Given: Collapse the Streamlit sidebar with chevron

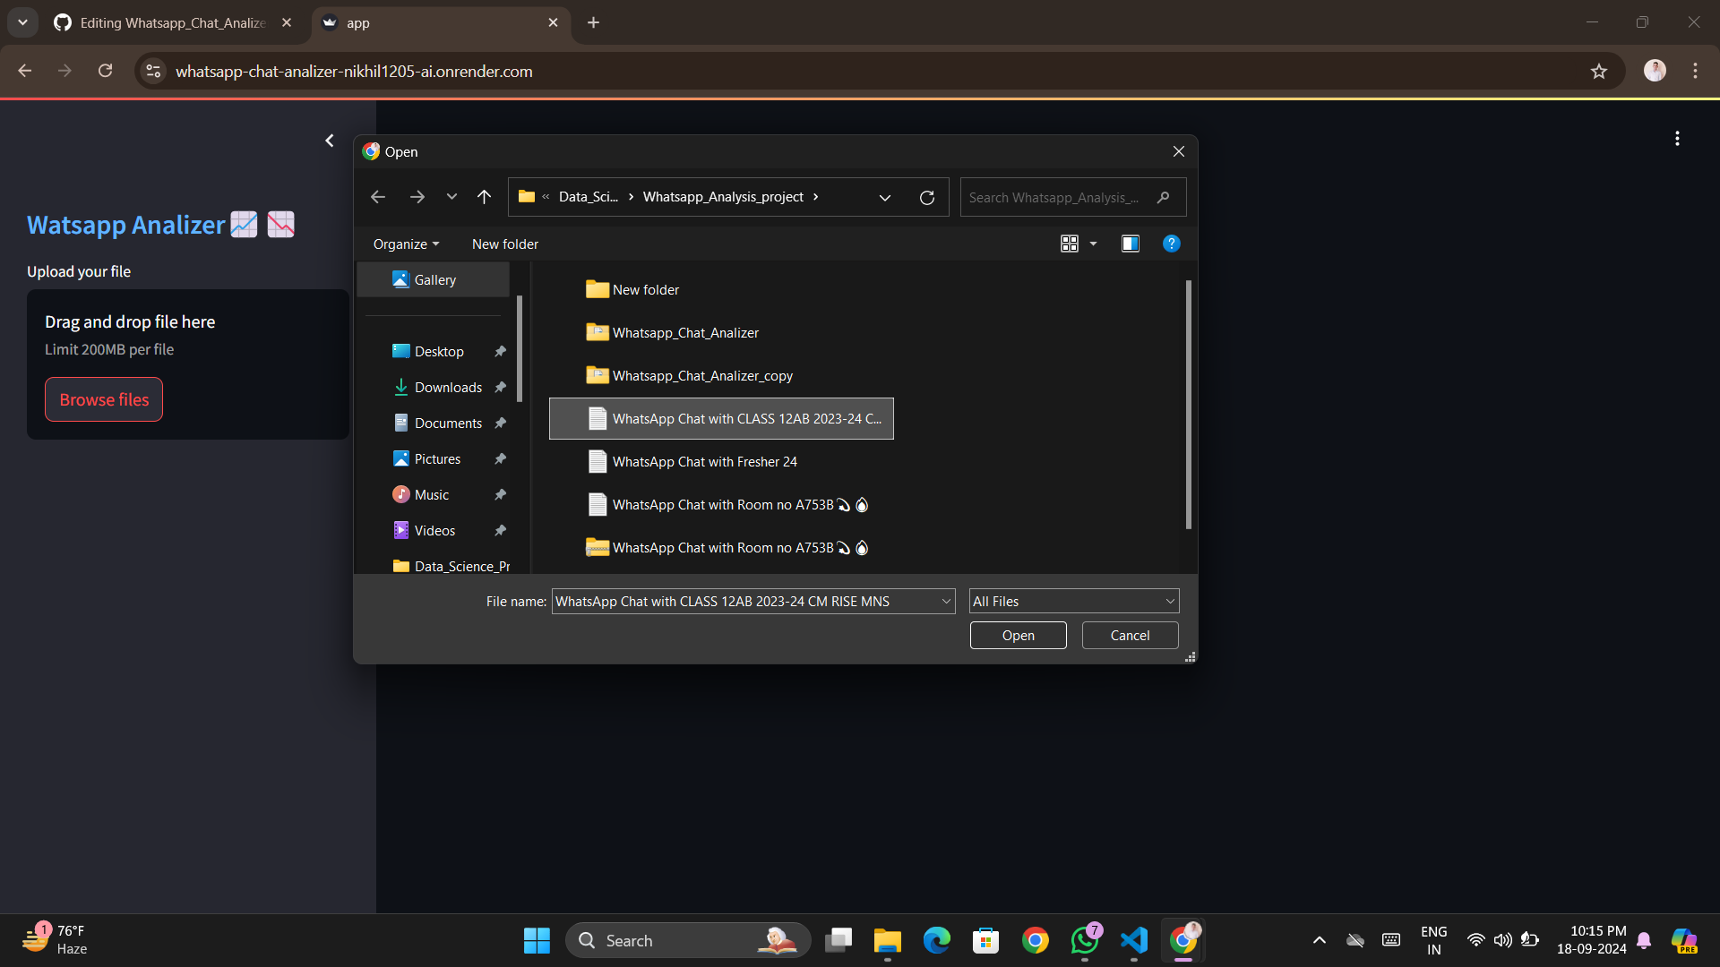Looking at the screenshot, I should coord(330,141).
